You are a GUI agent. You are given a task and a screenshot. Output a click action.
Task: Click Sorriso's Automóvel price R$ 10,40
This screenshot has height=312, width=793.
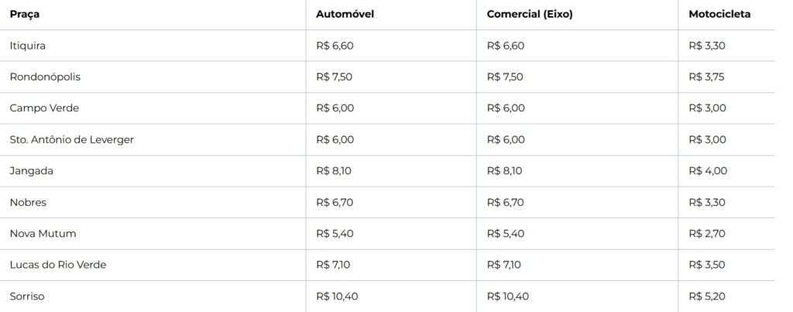pos(338,296)
